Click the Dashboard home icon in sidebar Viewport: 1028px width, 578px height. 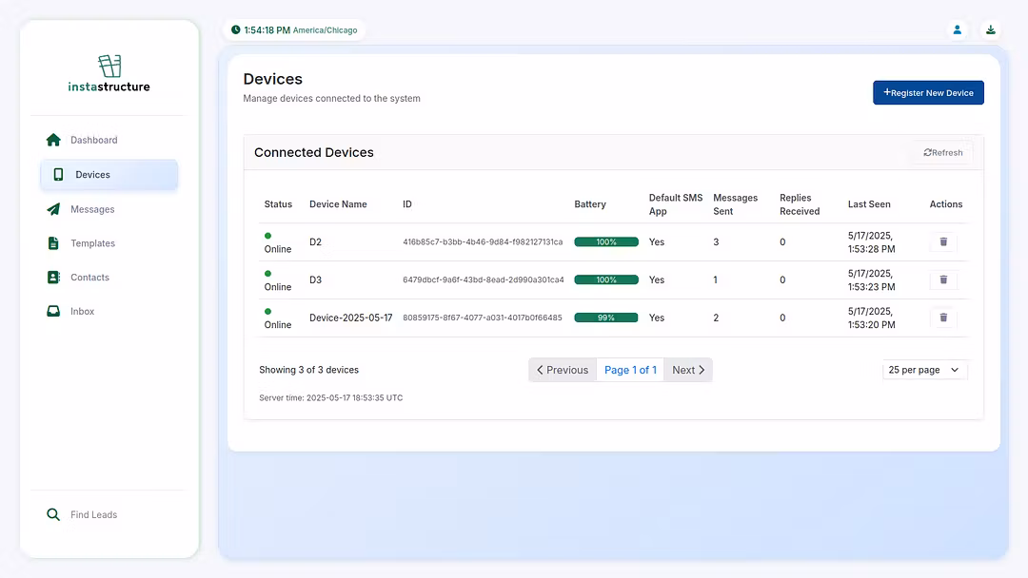pos(53,140)
